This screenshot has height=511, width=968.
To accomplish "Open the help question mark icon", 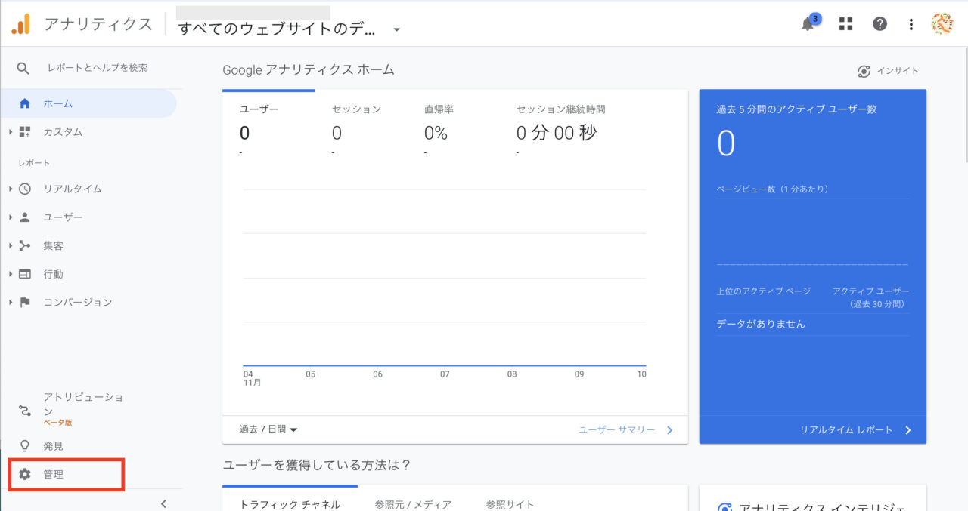I will tap(880, 24).
